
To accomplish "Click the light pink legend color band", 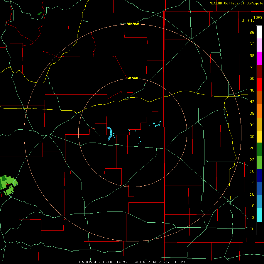I will coord(259,45).
